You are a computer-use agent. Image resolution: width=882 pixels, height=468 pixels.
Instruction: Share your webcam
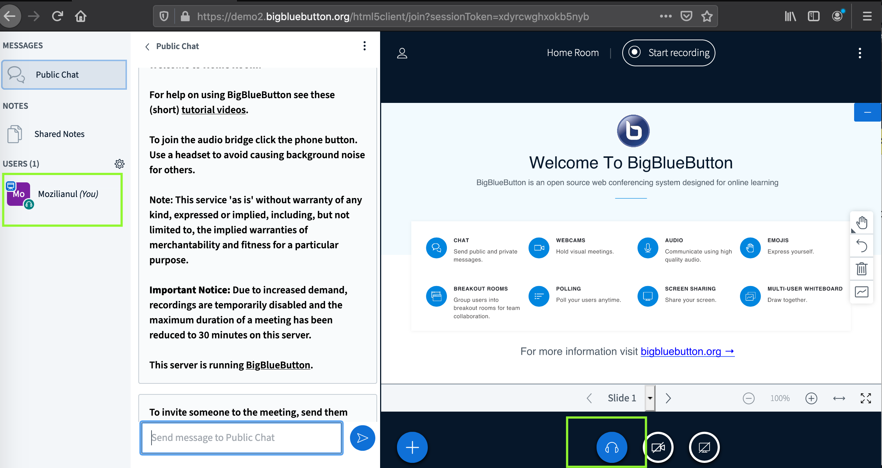coord(658,447)
